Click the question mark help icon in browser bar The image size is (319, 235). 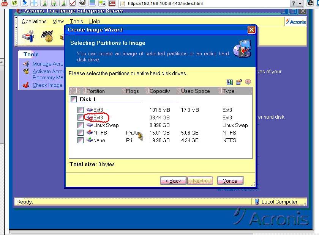[x=293, y=3]
